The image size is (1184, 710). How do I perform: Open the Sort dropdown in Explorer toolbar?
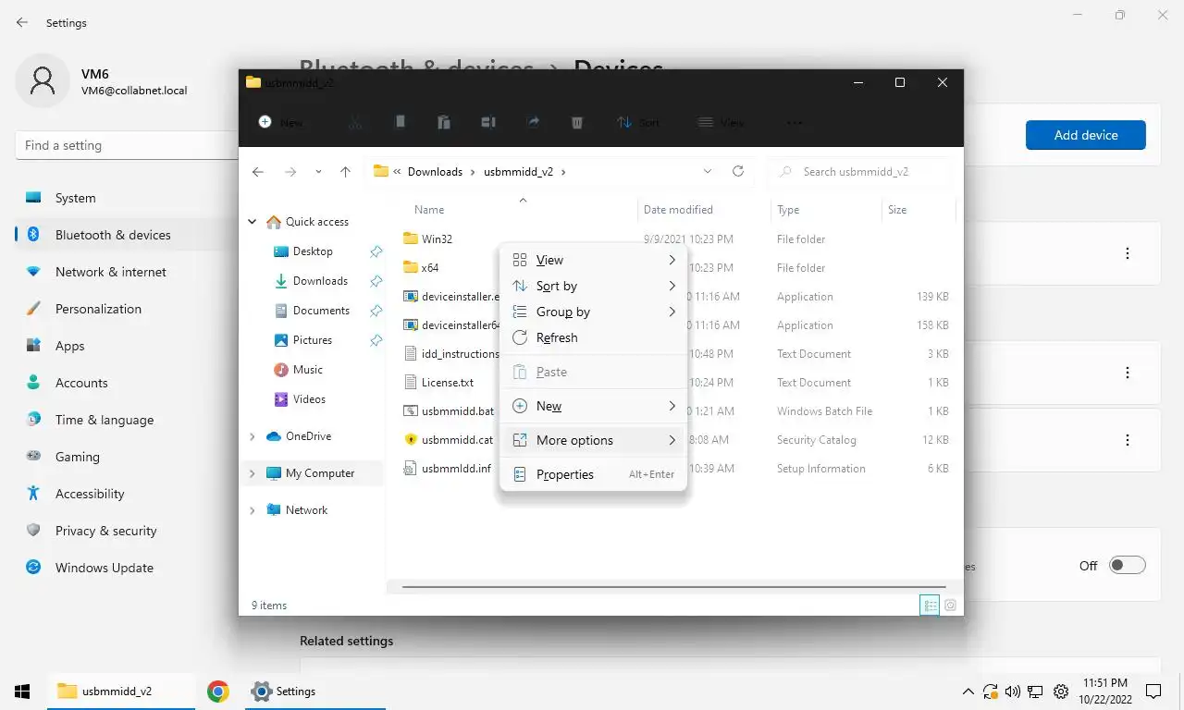click(x=638, y=122)
